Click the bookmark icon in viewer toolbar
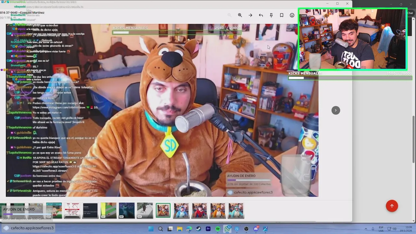Viewport: 416px width, 234px height. [281, 15]
